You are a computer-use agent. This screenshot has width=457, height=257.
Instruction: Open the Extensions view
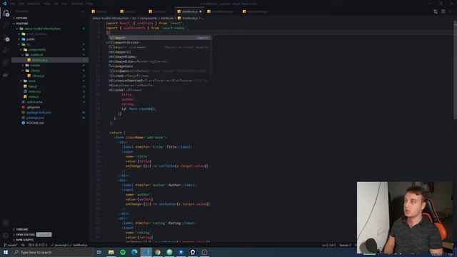[6, 63]
